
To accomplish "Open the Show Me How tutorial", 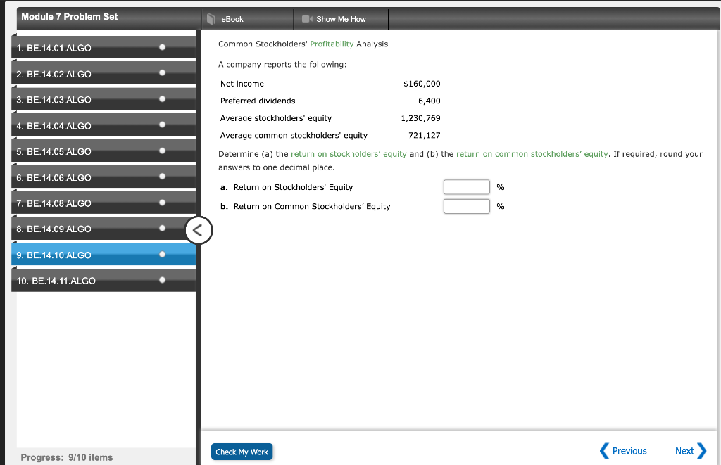I will pos(341,19).
